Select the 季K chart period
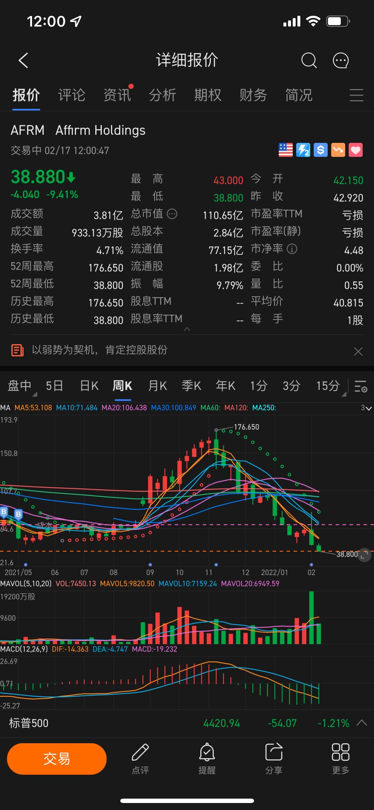 pos(191,386)
